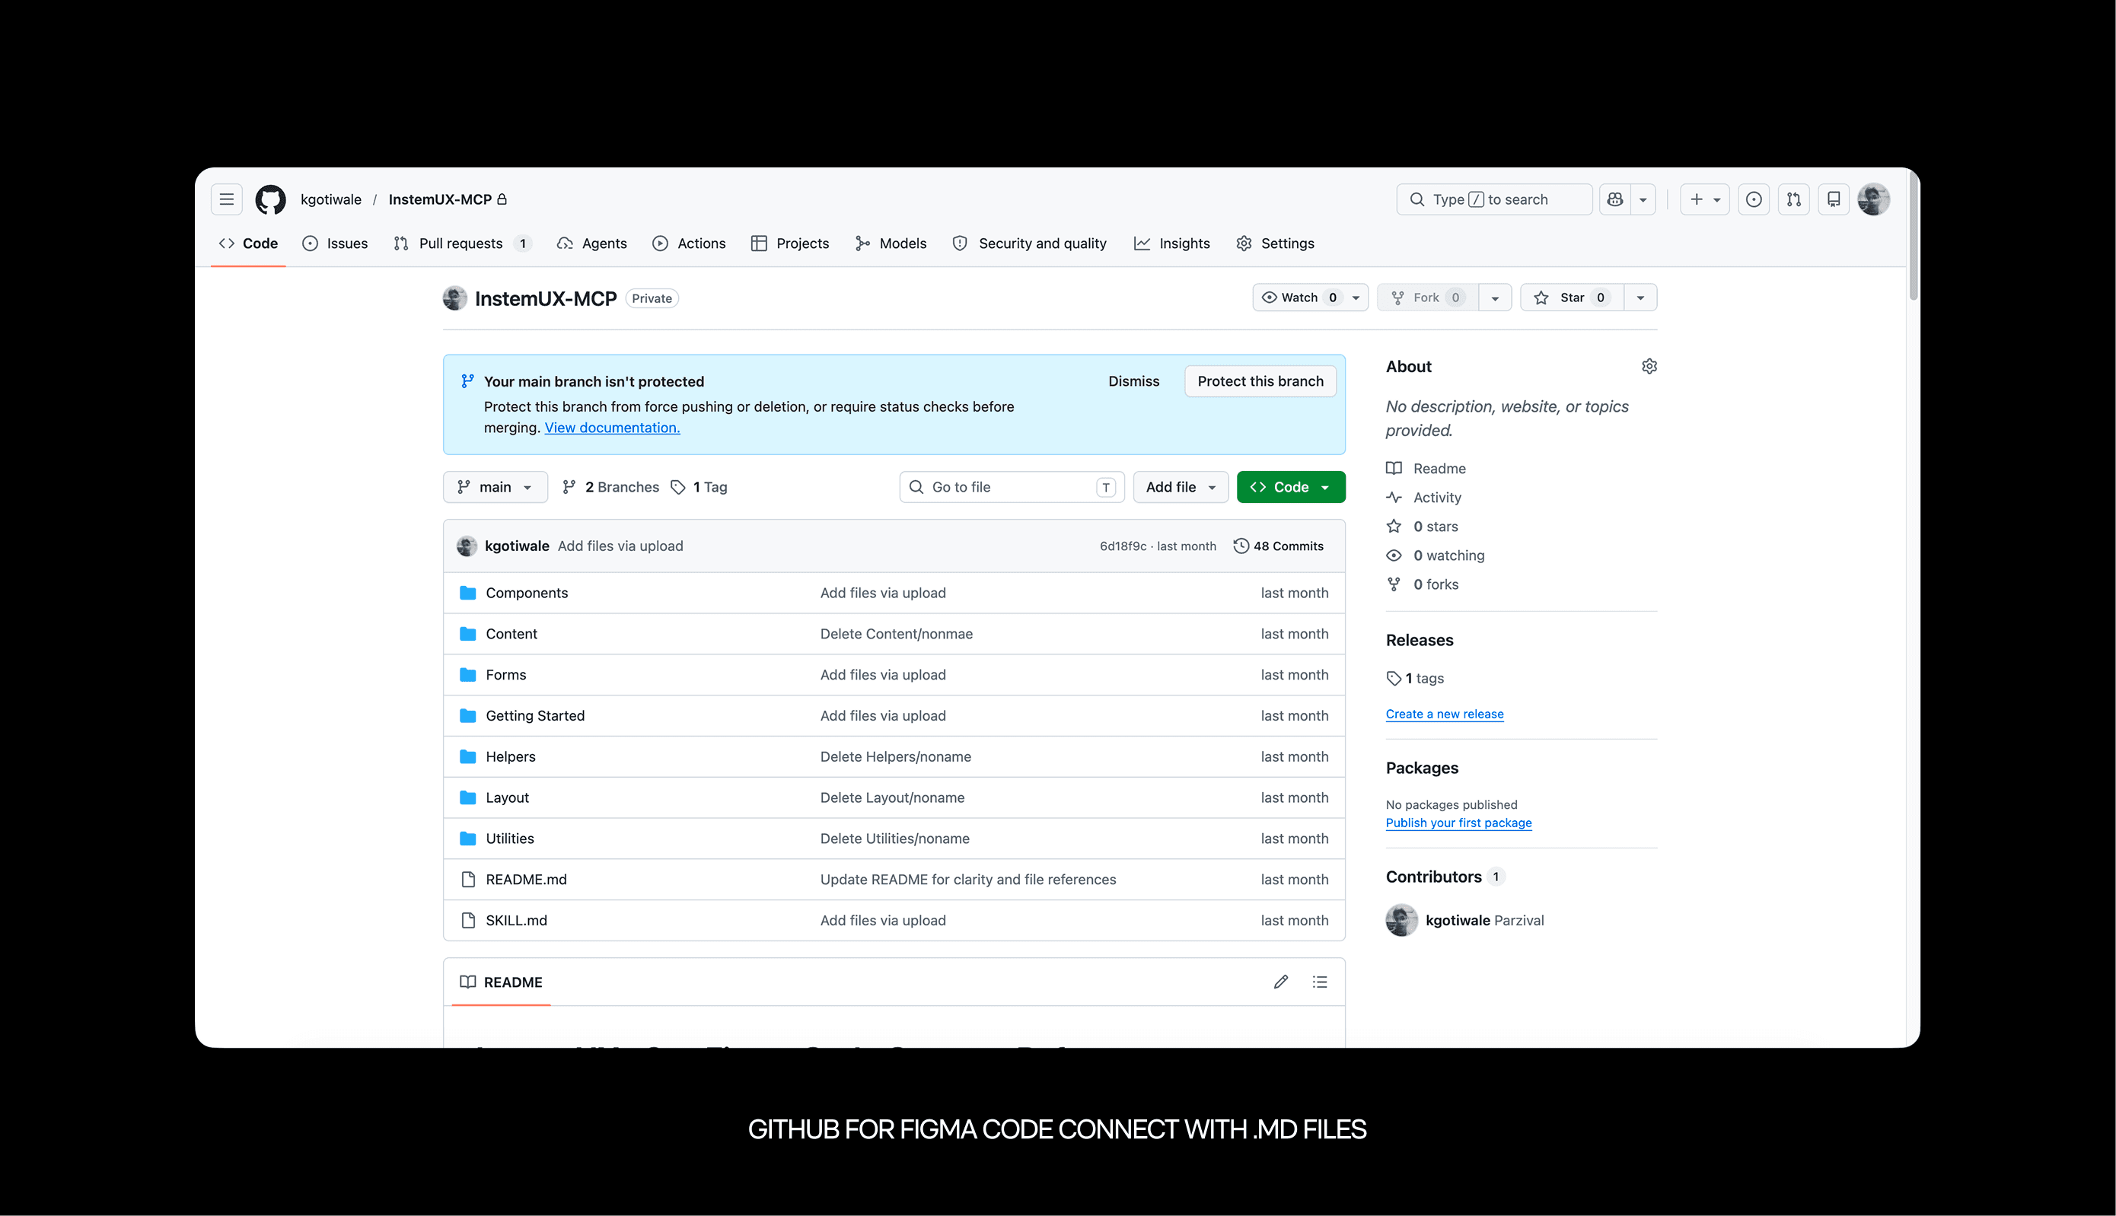Open the user profile avatar menu
The image size is (2116, 1216).
tap(1874, 199)
